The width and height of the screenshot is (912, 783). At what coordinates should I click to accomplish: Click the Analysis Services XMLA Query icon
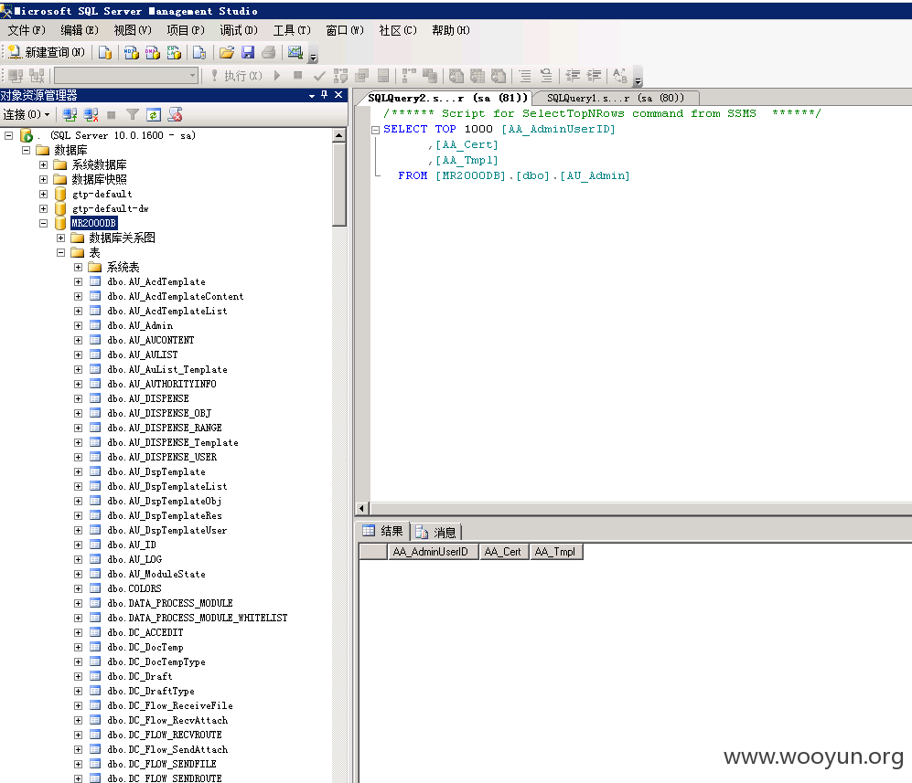(174, 52)
